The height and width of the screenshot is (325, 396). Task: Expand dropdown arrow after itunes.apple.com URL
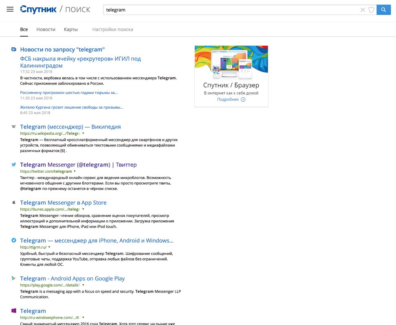coord(83,209)
